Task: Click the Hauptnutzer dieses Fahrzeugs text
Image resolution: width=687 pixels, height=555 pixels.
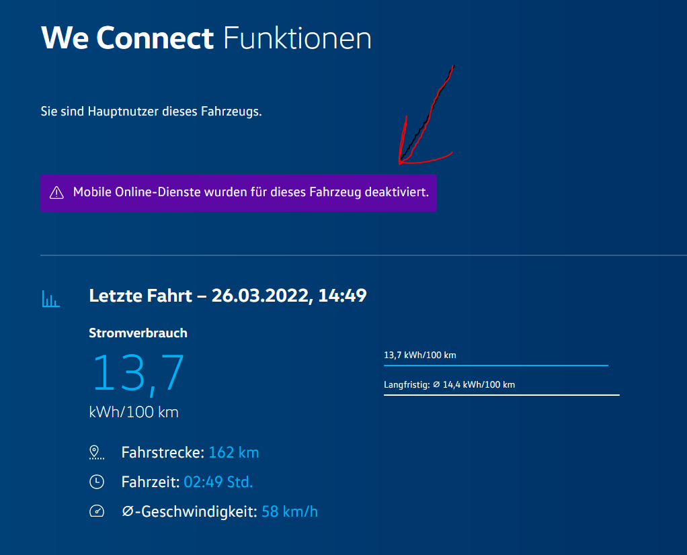Action: 151,111
